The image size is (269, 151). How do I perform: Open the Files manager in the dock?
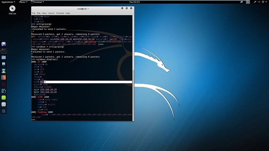[4, 57]
